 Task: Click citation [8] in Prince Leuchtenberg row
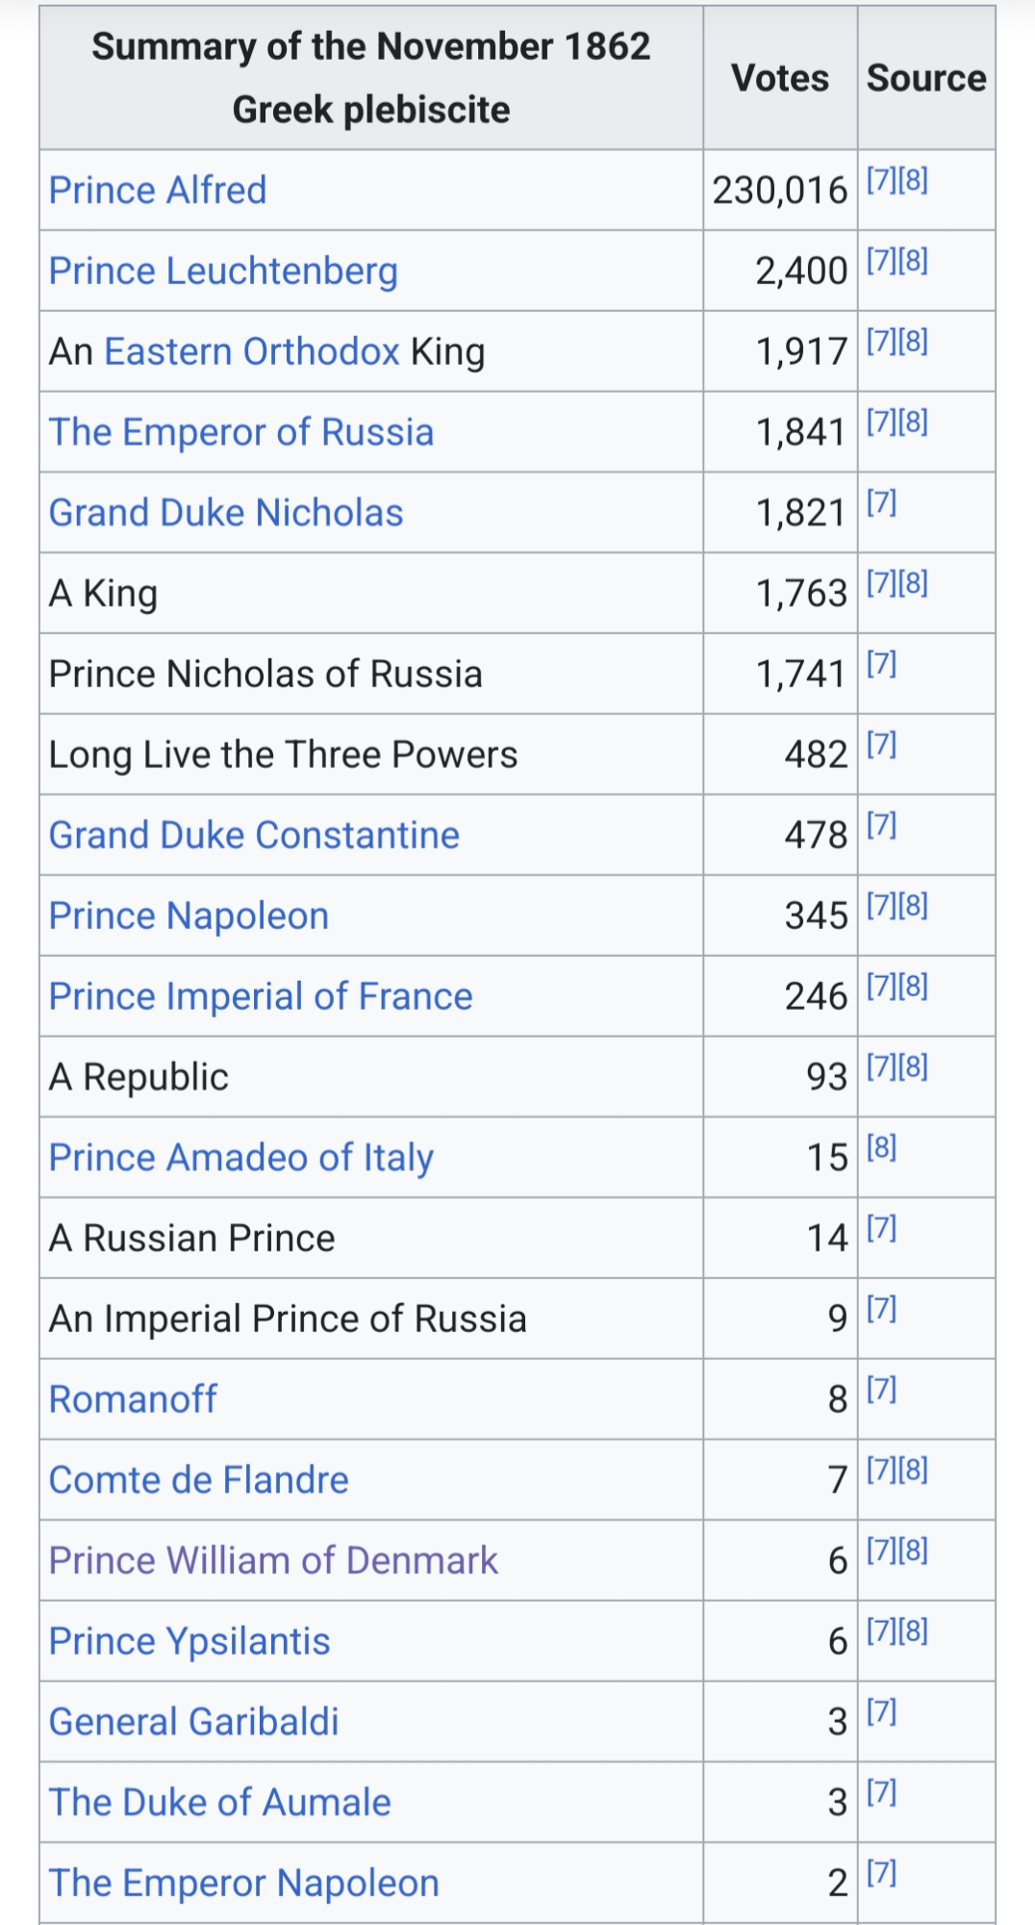click(x=913, y=261)
